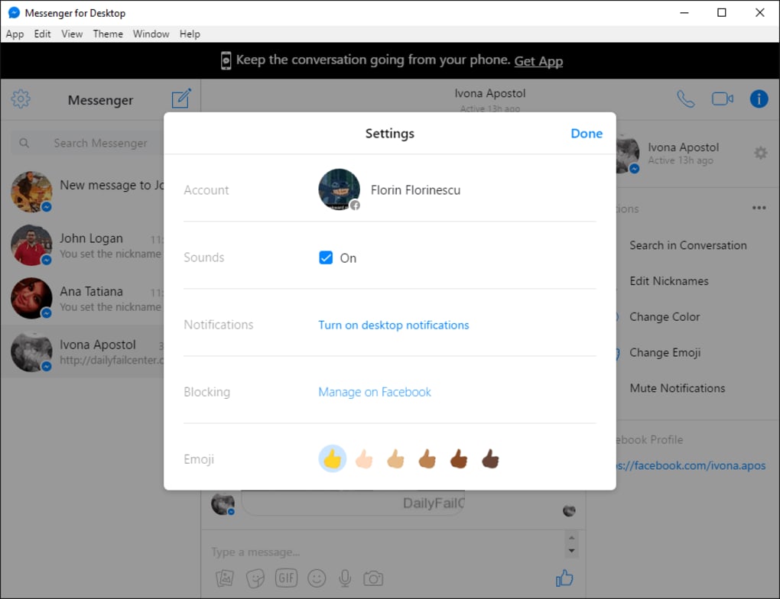Open the Theme menu
The image size is (780, 599).
click(107, 34)
